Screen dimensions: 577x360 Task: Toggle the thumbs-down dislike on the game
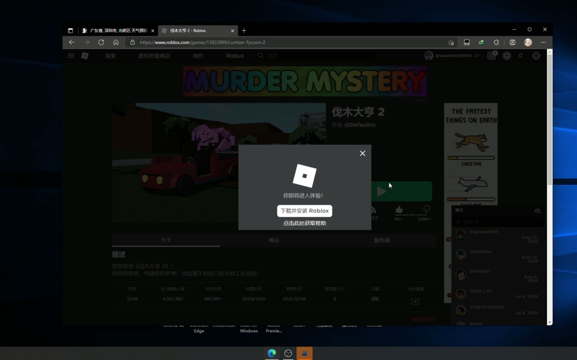(x=427, y=209)
